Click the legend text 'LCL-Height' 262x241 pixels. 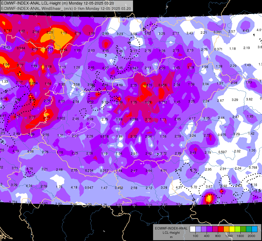tap(171, 233)
